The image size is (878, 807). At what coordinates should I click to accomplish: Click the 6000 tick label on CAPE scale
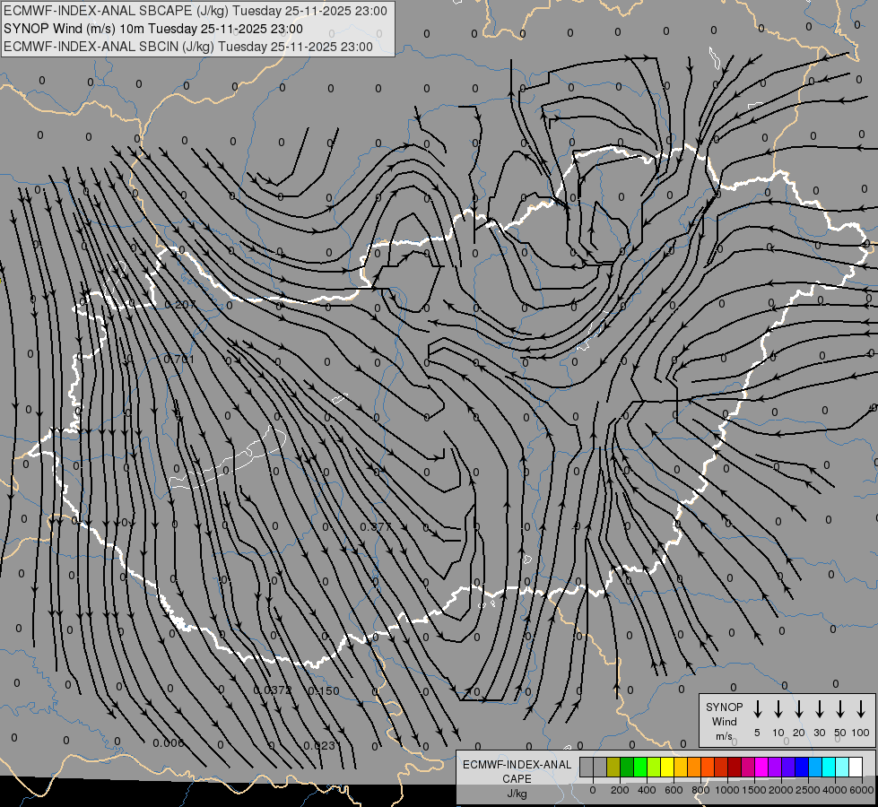click(x=861, y=790)
